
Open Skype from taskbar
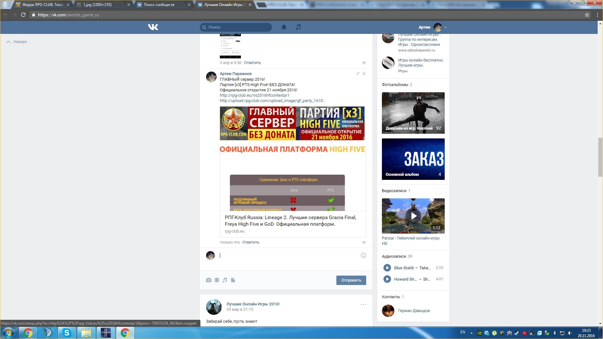(x=67, y=333)
